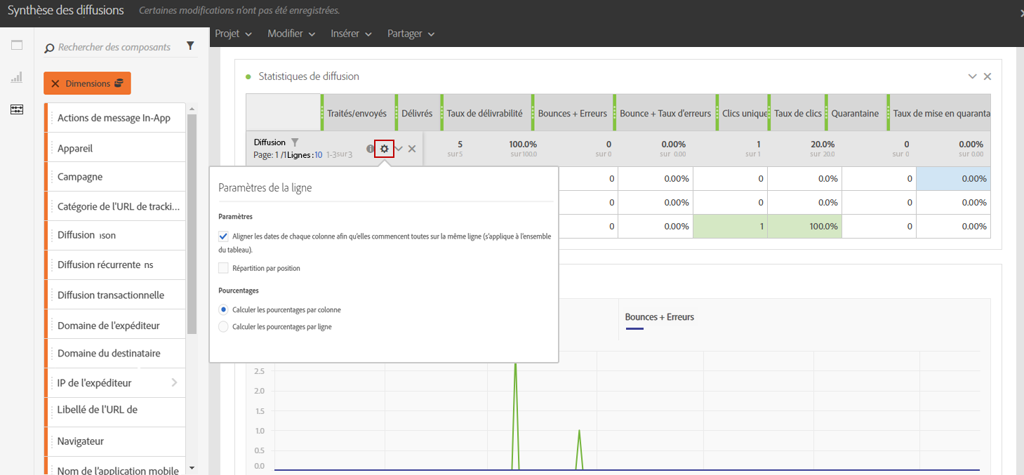Screen dimensions: 1024x475
Task: Click the drag handle of Campagne item
Action: (51, 177)
